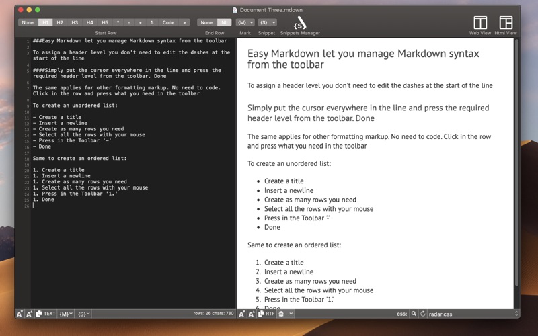Click editor line 18 'Same to create an ordered list:'
Image resolution: width=538 pixels, height=336 pixels.
(x=79, y=158)
